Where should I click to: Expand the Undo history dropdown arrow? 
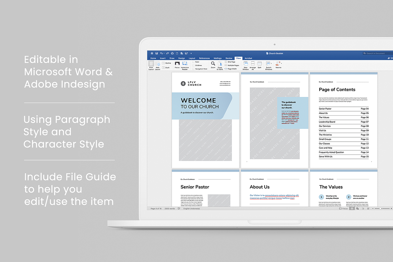coord(163,53)
